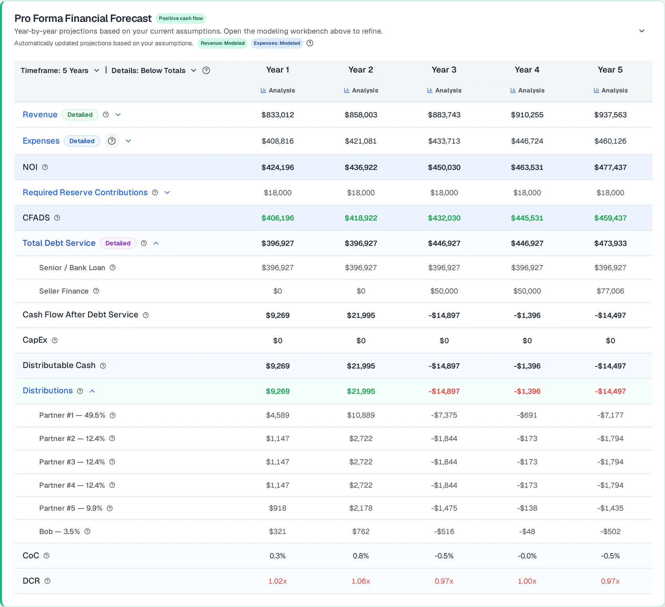Click the Revenue row help icon
Screen dimensions: 665x607
point(106,115)
